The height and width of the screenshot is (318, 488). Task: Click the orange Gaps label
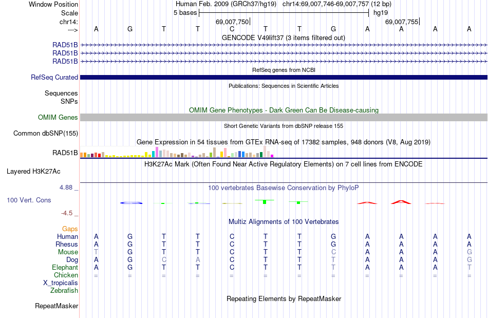tap(70, 229)
